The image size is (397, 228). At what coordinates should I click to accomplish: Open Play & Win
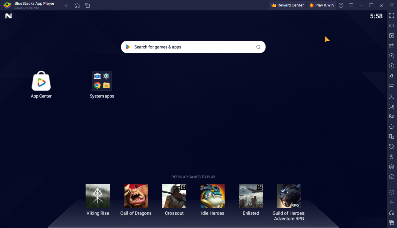(322, 5)
